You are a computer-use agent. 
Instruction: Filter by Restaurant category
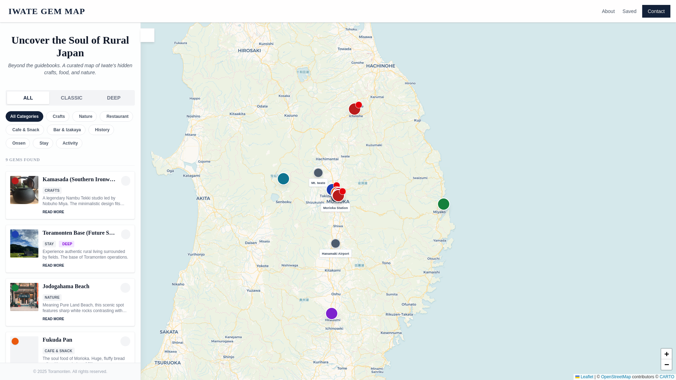pyautogui.click(x=116, y=116)
